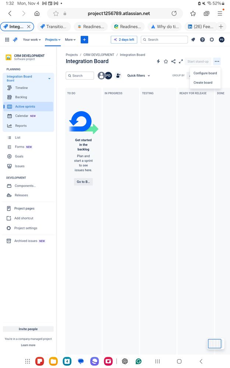Star the Integration Board

coord(166,62)
